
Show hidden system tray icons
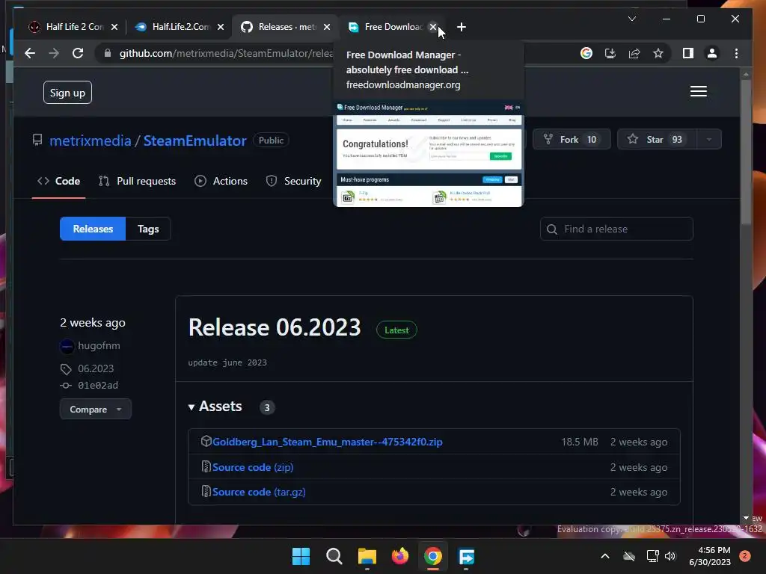pos(604,556)
